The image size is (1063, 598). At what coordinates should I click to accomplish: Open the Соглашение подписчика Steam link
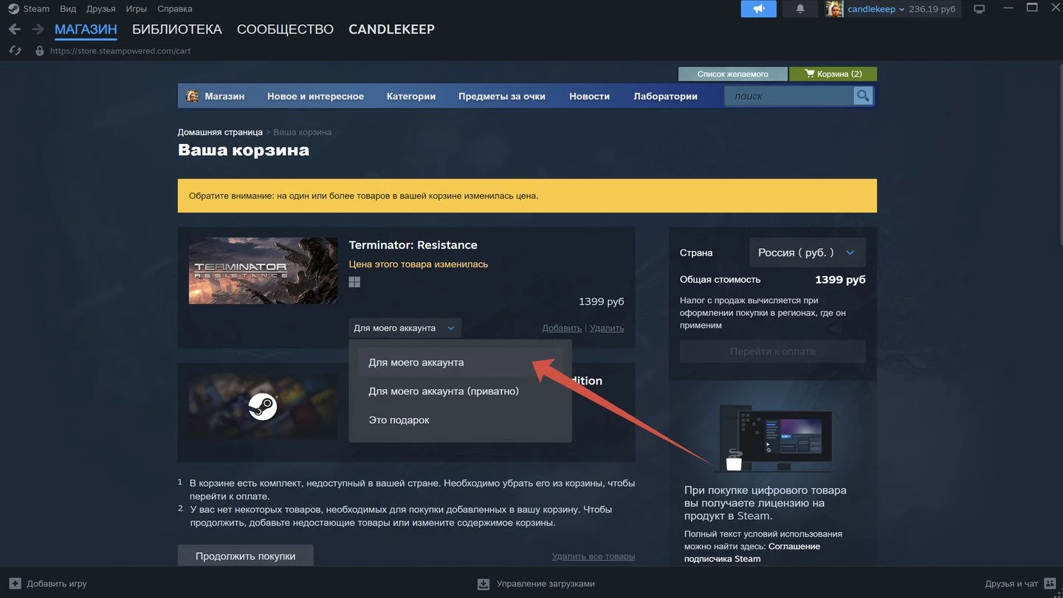pyautogui.click(x=752, y=552)
